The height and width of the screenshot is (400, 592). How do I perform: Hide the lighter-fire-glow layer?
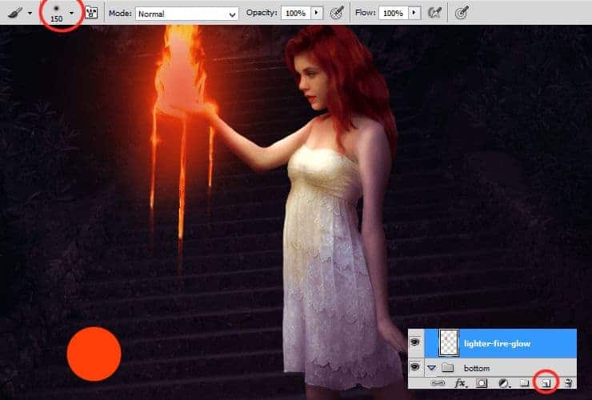click(414, 342)
